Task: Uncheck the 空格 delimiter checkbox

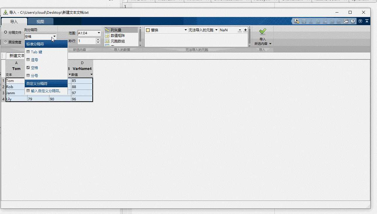Action: [28, 68]
